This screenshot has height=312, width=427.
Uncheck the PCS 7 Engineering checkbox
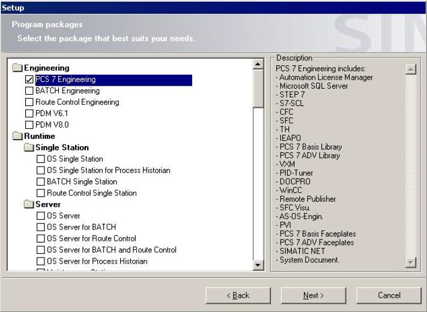pos(29,79)
